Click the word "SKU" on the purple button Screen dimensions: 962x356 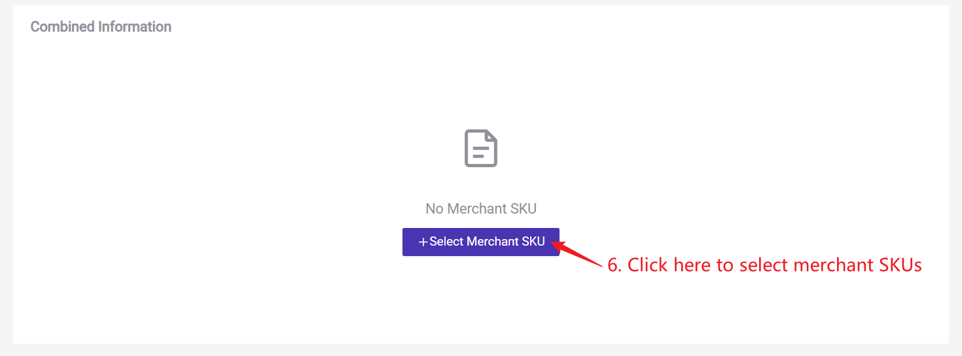coord(533,242)
